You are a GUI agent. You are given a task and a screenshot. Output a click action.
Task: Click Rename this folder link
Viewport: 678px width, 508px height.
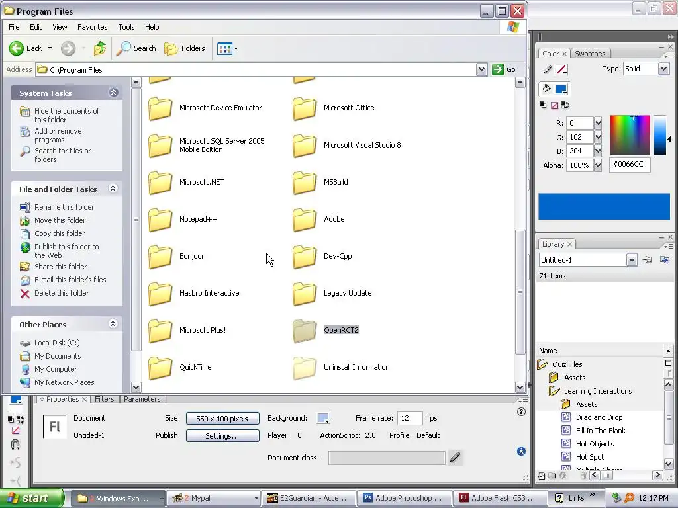64,207
